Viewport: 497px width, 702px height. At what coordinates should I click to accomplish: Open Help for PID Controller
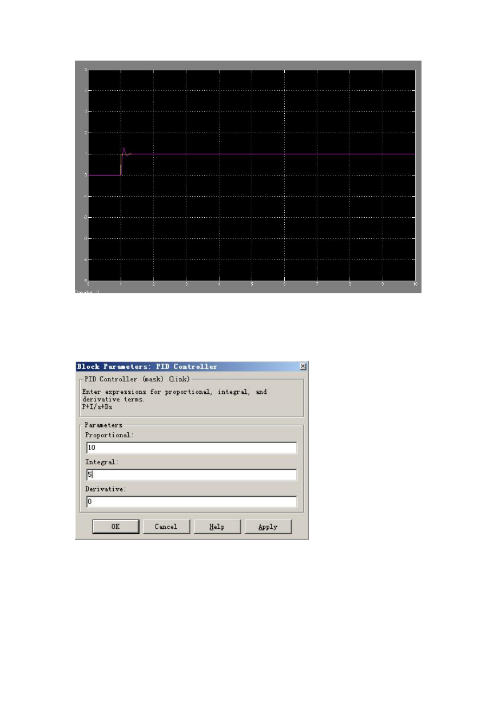[x=217, y=526]
